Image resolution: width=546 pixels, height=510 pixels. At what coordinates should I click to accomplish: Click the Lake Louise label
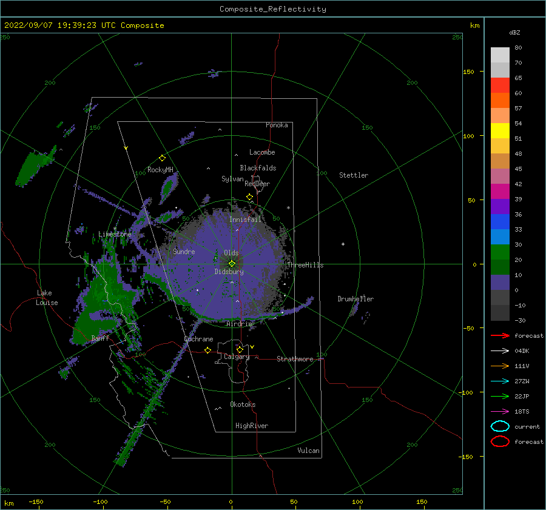47,298
